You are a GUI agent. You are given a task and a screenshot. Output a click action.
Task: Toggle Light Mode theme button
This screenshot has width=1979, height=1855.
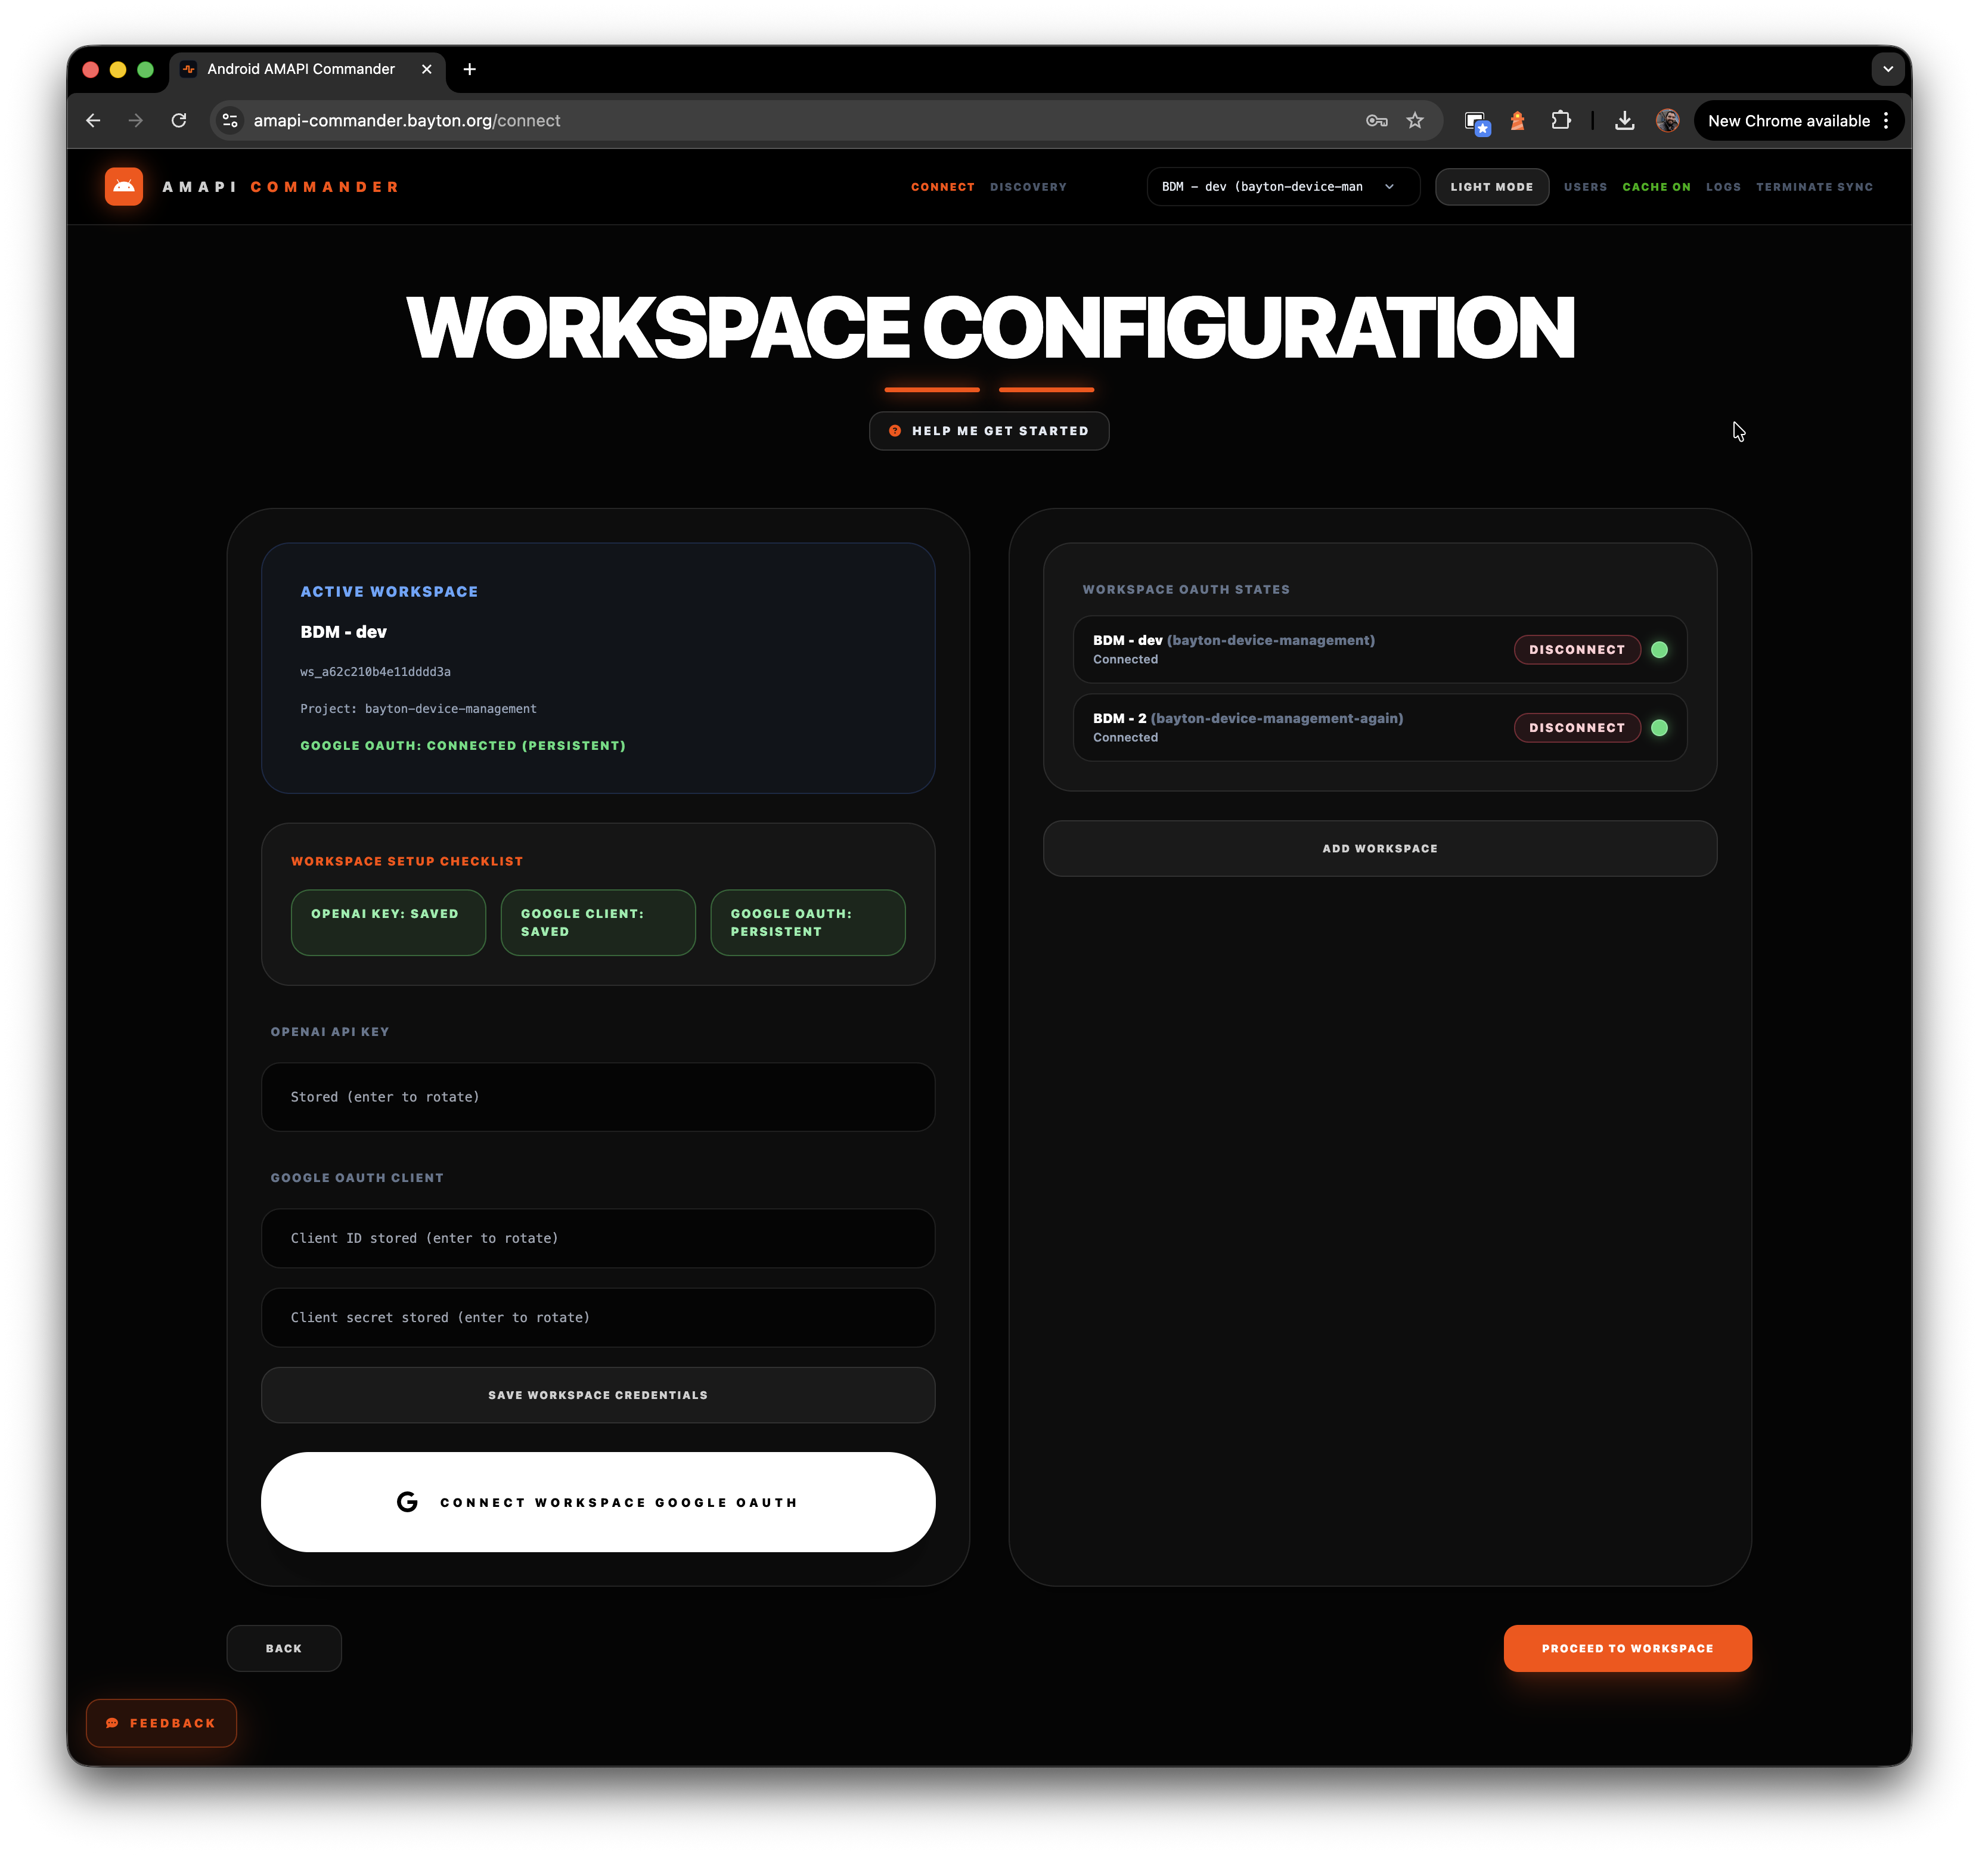[x=1491, y=186]
